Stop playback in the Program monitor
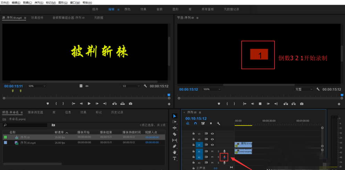 (x=260, y=104)
